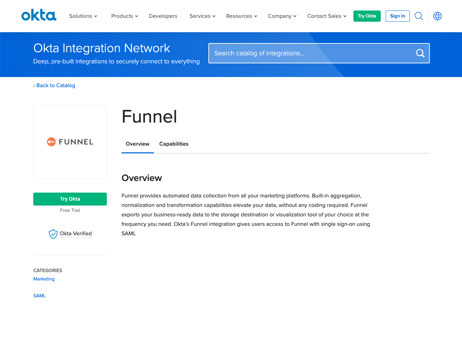Click the Sign In button
The image size is (462, 340).
(x=398, y=16)
